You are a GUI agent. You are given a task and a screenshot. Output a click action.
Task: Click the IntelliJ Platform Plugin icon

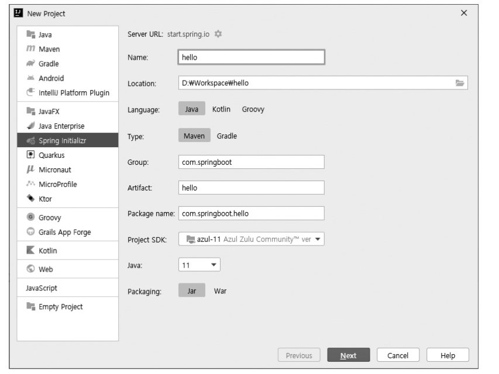(30, 92)
